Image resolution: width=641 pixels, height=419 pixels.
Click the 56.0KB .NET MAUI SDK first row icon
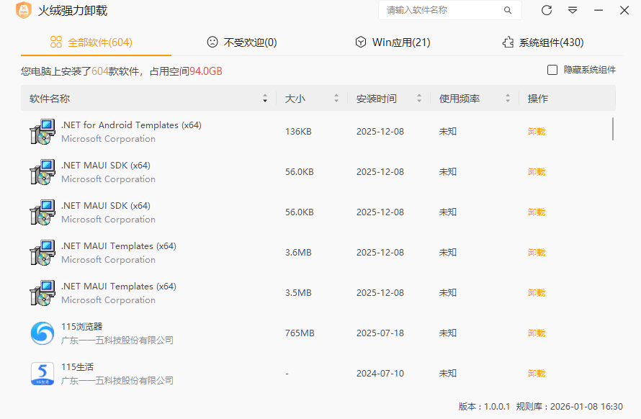tap(42, 172)
